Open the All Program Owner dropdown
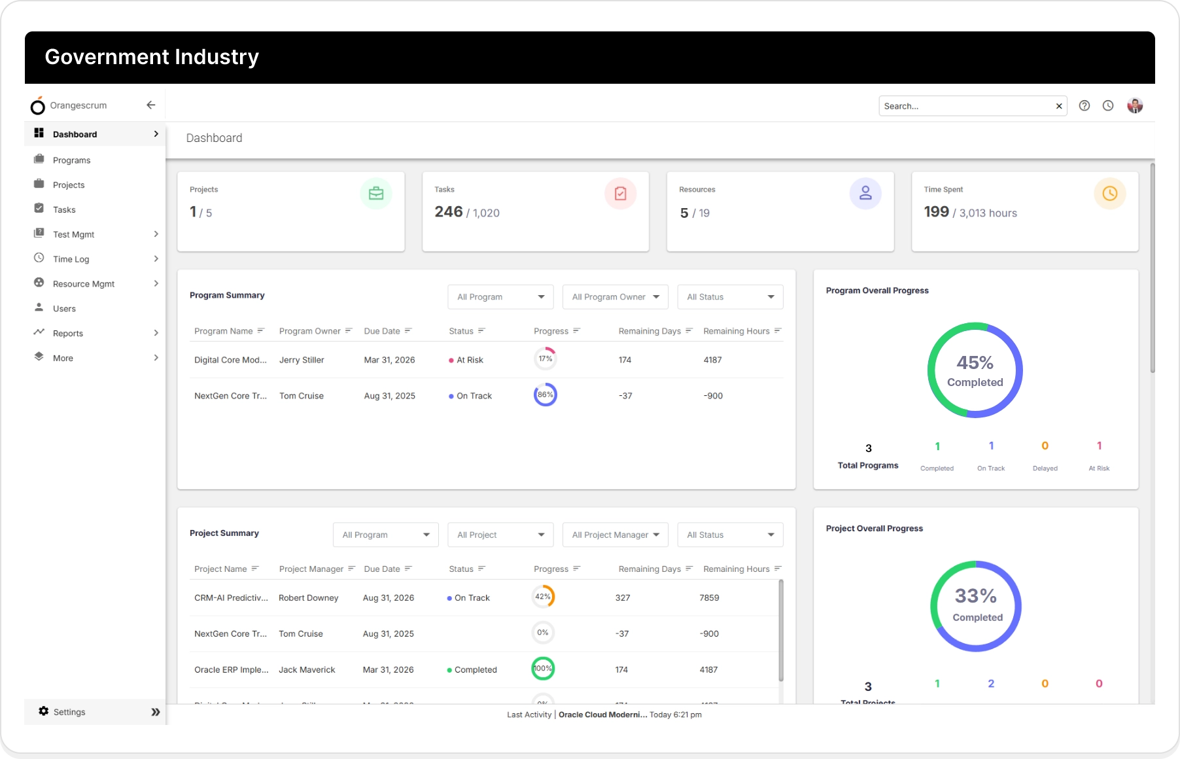The height and width of the screenshot is (759, 1180). pos(615,297)
